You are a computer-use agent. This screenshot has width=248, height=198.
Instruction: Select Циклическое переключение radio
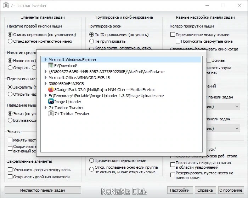[x=91, y=161]
